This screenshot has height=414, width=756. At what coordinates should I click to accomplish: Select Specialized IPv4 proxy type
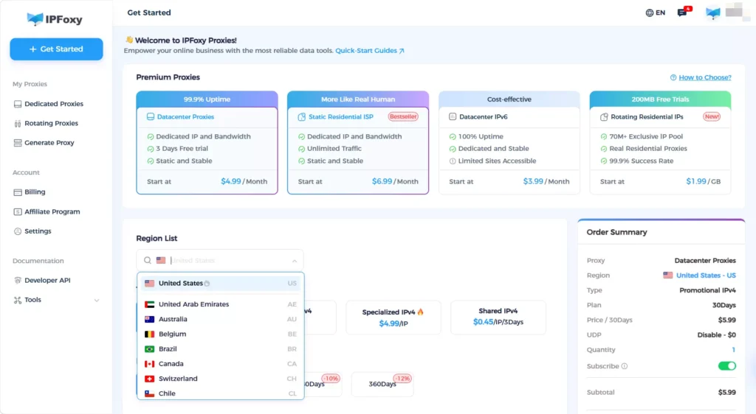coord(393,317)
